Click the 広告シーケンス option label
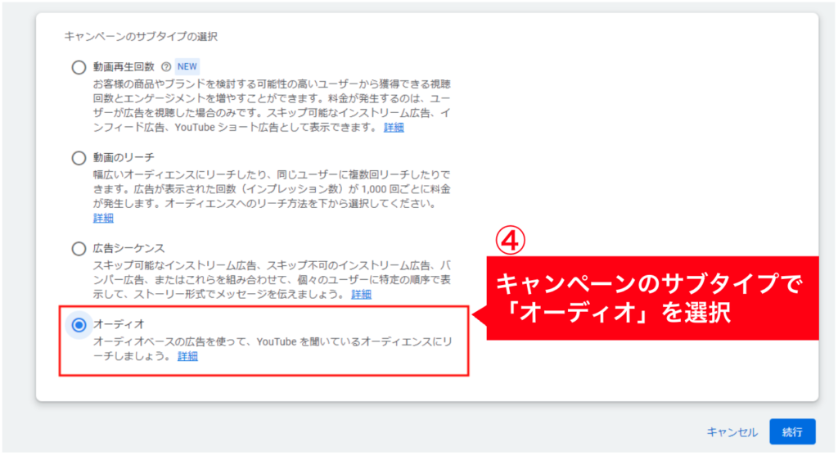Viewport: 838px width, 456px height. pyautogui.click(x=128, y=249)
